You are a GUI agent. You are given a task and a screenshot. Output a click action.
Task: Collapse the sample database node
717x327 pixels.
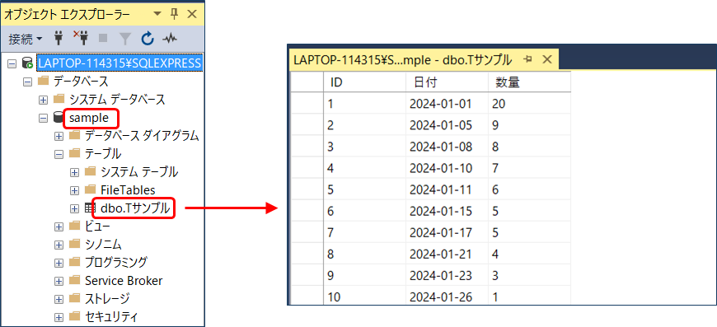[44, 118]
